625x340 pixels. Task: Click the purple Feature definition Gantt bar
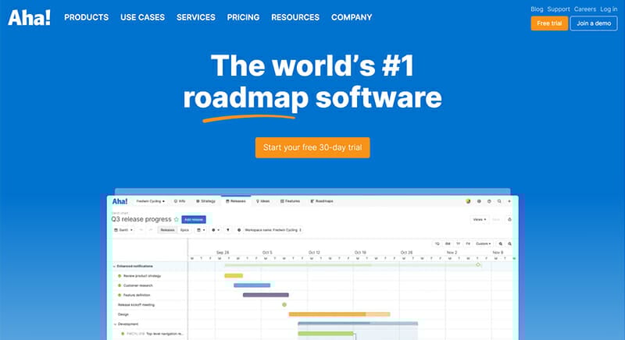pos(266,295)
